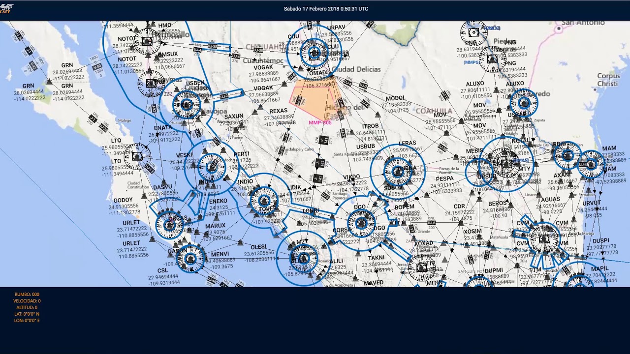Image resolution: width=630 pixels, height=354 pixels.
Task: Select the VELOCIDAD: 0 speed readout
Action: pyautogui.click(x=27, y=301)
